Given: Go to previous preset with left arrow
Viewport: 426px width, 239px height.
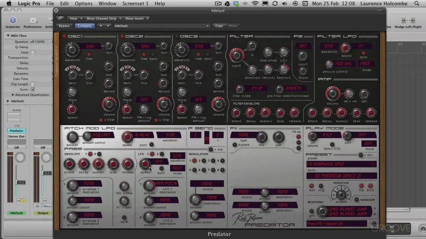Looking at the screenshot, I should (101, 26).
